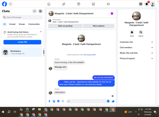Open Windows notification center icon

tap(155, 112)
